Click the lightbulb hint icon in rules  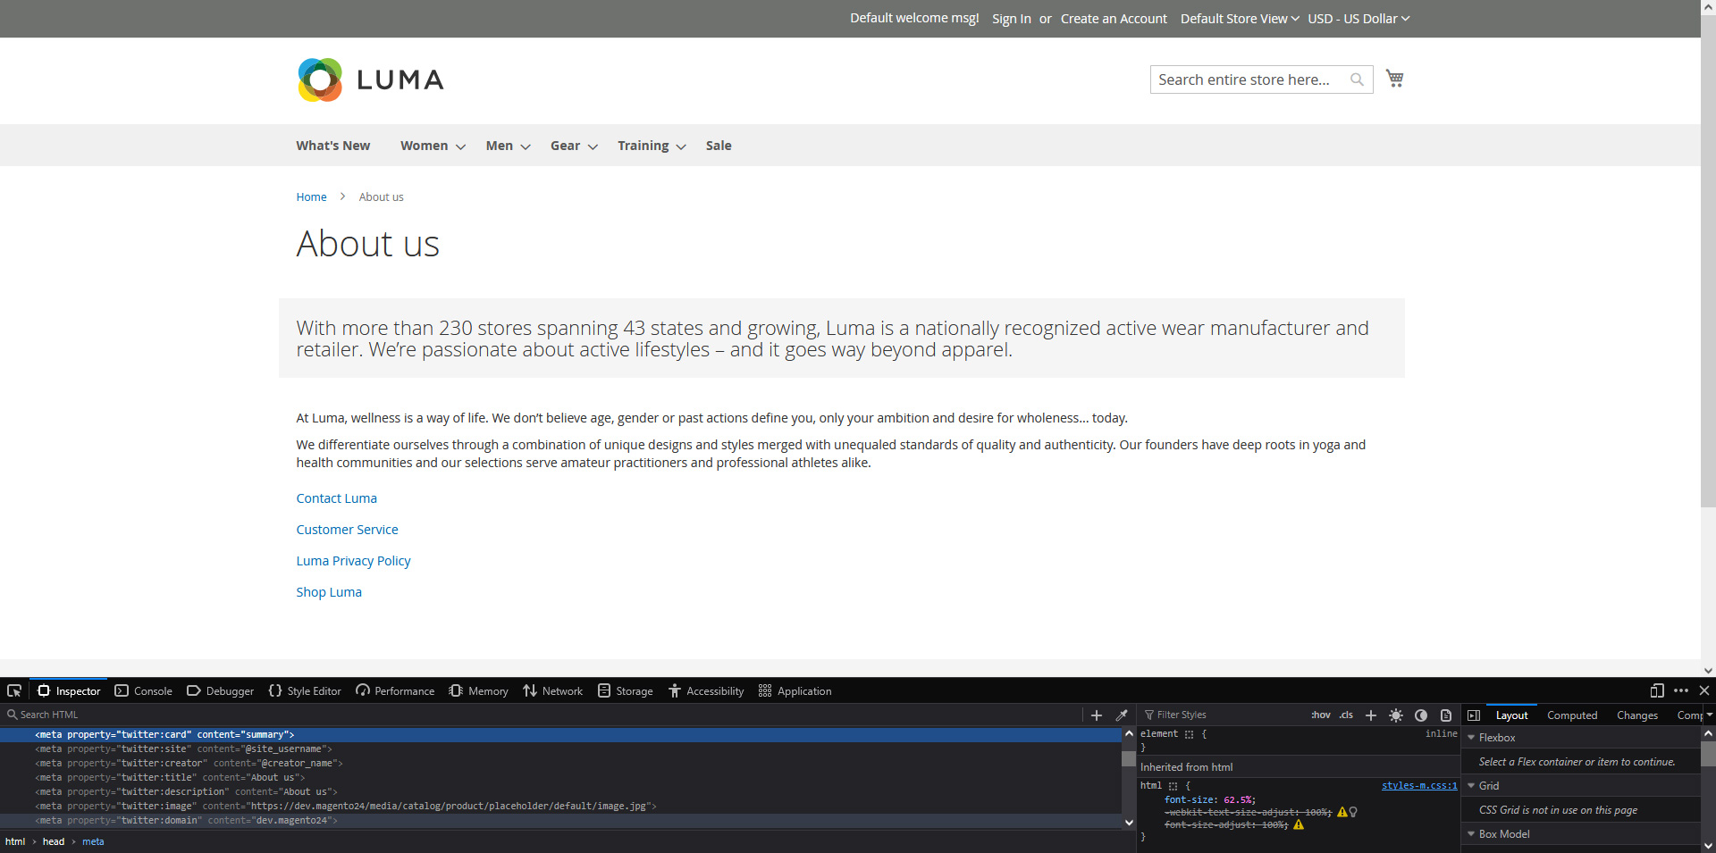coord(1353,812)
